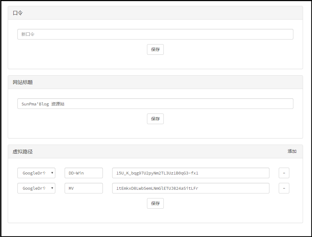Edit the MV path name field
312x237 pixels.
84,188
